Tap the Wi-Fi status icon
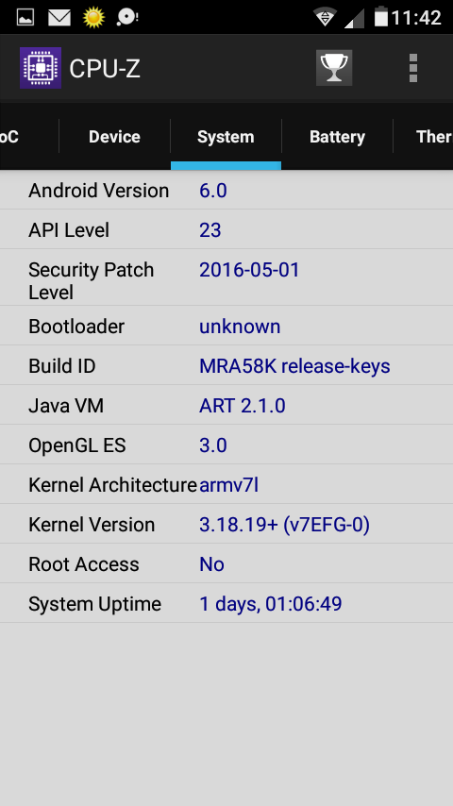This screenshot has height=806, width=453. 325,18
